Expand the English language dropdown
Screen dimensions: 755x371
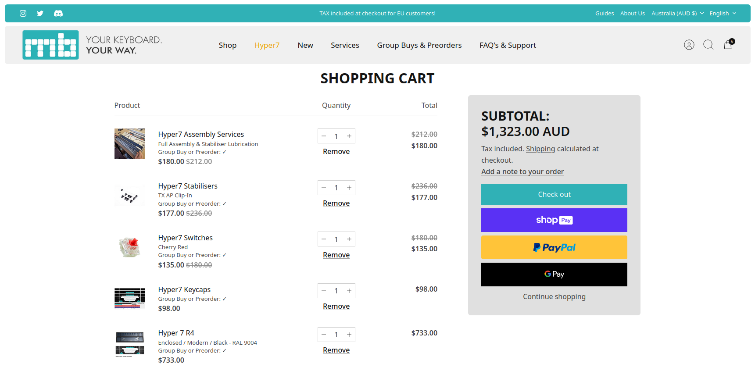click(723, 14)
